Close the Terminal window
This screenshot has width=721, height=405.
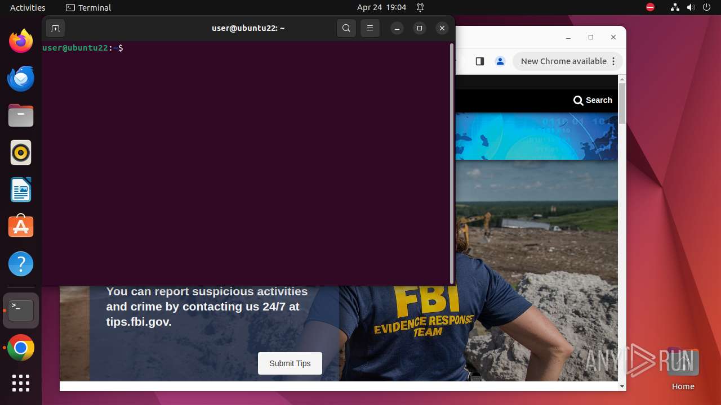442,28
